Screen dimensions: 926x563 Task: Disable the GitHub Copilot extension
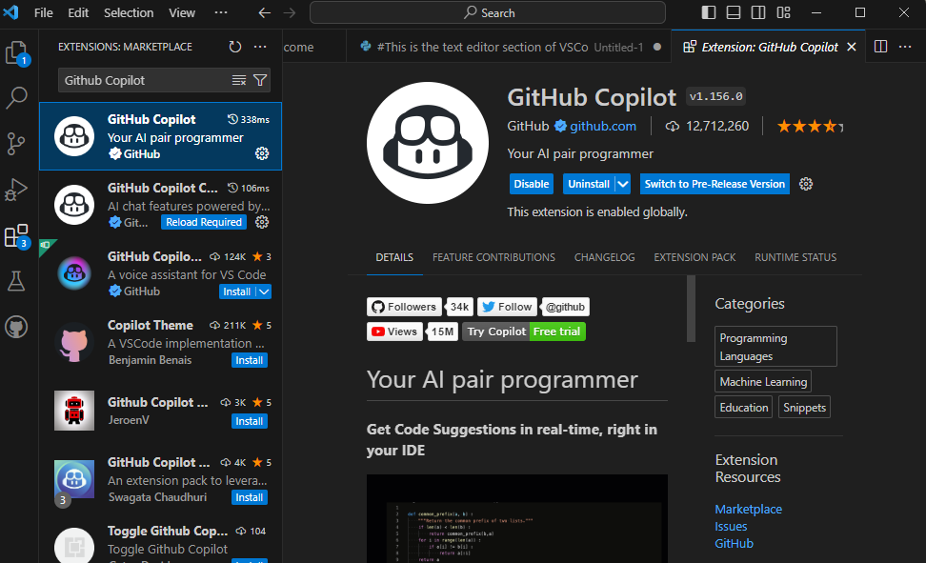[532, 184]
